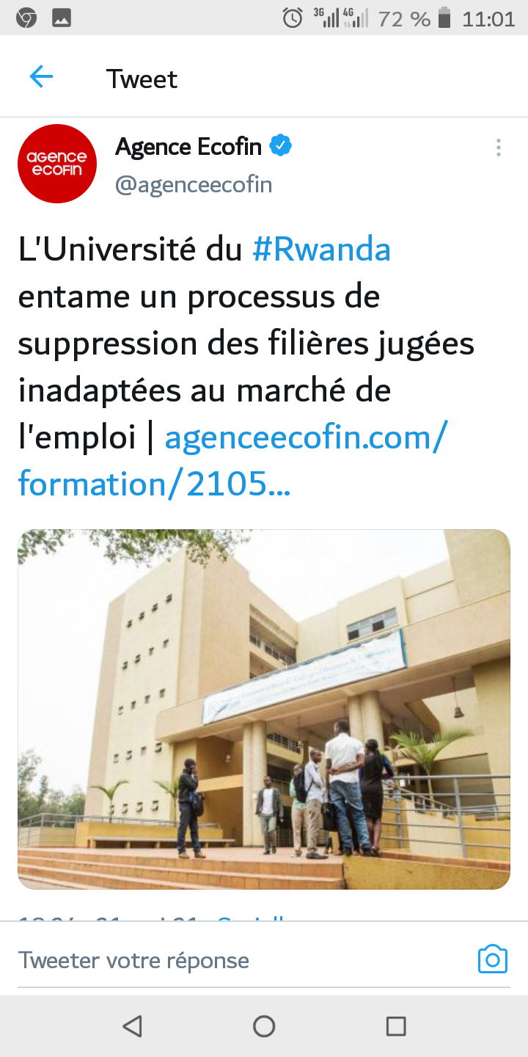Follow the agenceecofin.com/formation article link
Screen dimensions: 528x1057
232,461
